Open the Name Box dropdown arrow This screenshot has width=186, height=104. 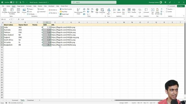10,19
